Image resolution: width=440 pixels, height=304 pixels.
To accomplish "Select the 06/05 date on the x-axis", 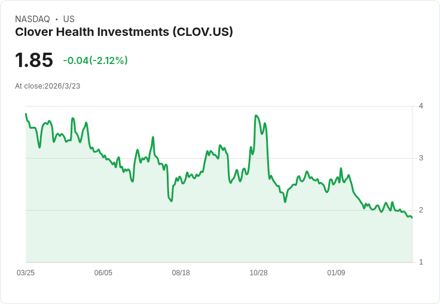I will click(103, 273).
